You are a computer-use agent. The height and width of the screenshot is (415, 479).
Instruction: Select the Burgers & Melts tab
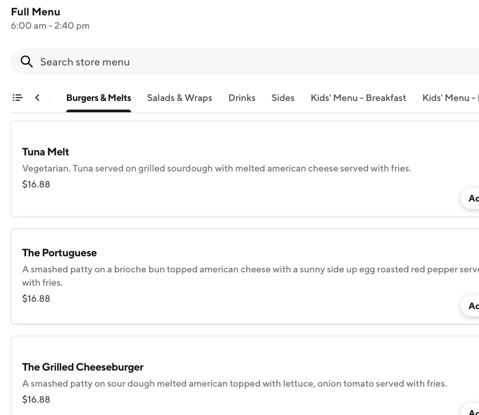point(99,98)
